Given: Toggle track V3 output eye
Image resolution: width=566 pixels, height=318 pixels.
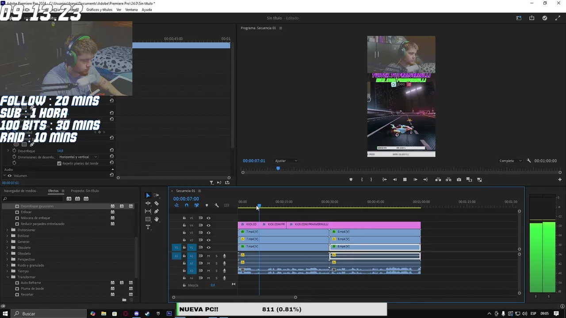Looking at the screenshot, I should (x=209, y=233).
